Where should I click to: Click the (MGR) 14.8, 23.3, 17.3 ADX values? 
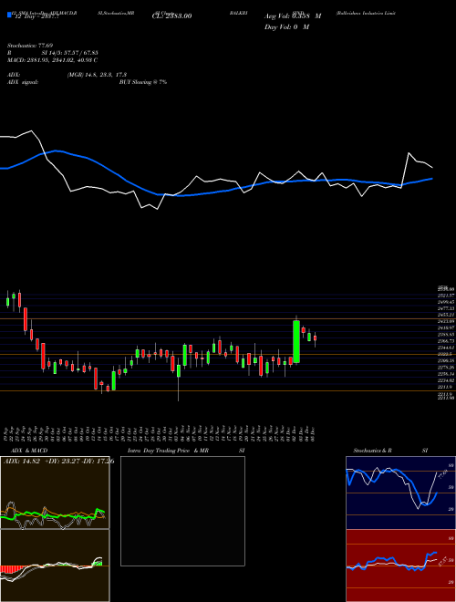click(97, 75)
